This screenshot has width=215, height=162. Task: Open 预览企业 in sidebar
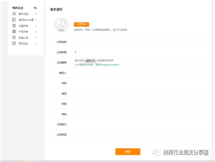point(23,44)
